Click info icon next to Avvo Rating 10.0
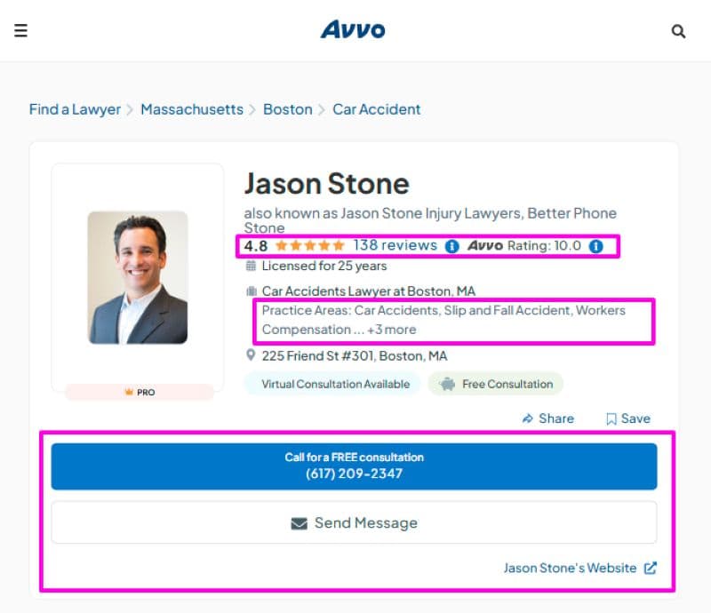 (595, 246)
